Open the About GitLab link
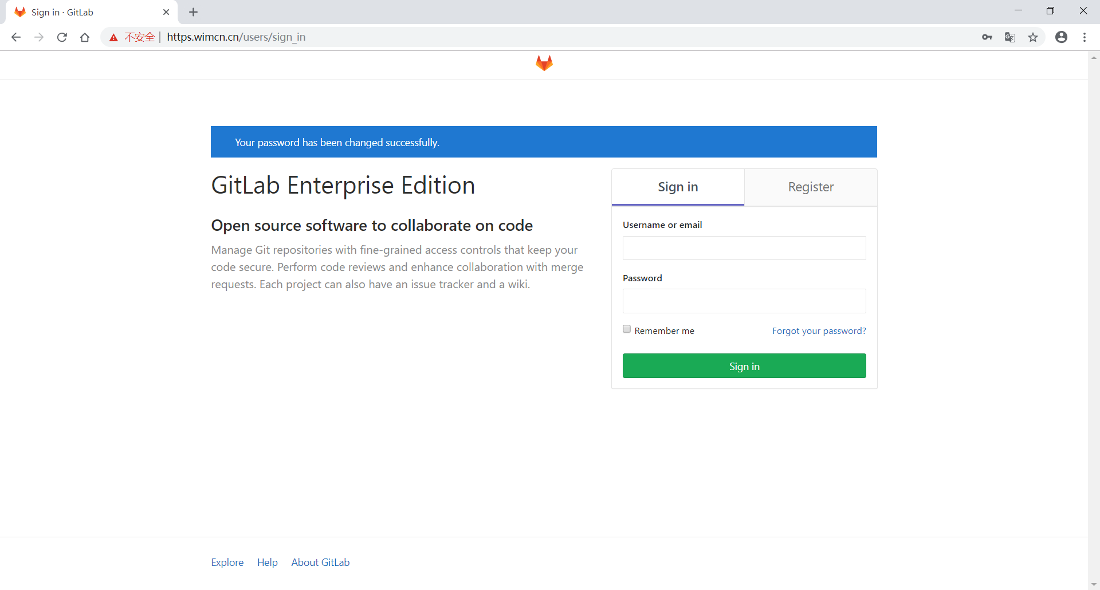This screenshot has width=1100, height=590. [320, 562]
